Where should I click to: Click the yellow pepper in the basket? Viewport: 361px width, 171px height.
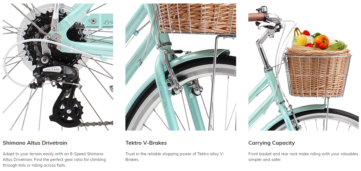pyautogui.click(x=301, y=40)
